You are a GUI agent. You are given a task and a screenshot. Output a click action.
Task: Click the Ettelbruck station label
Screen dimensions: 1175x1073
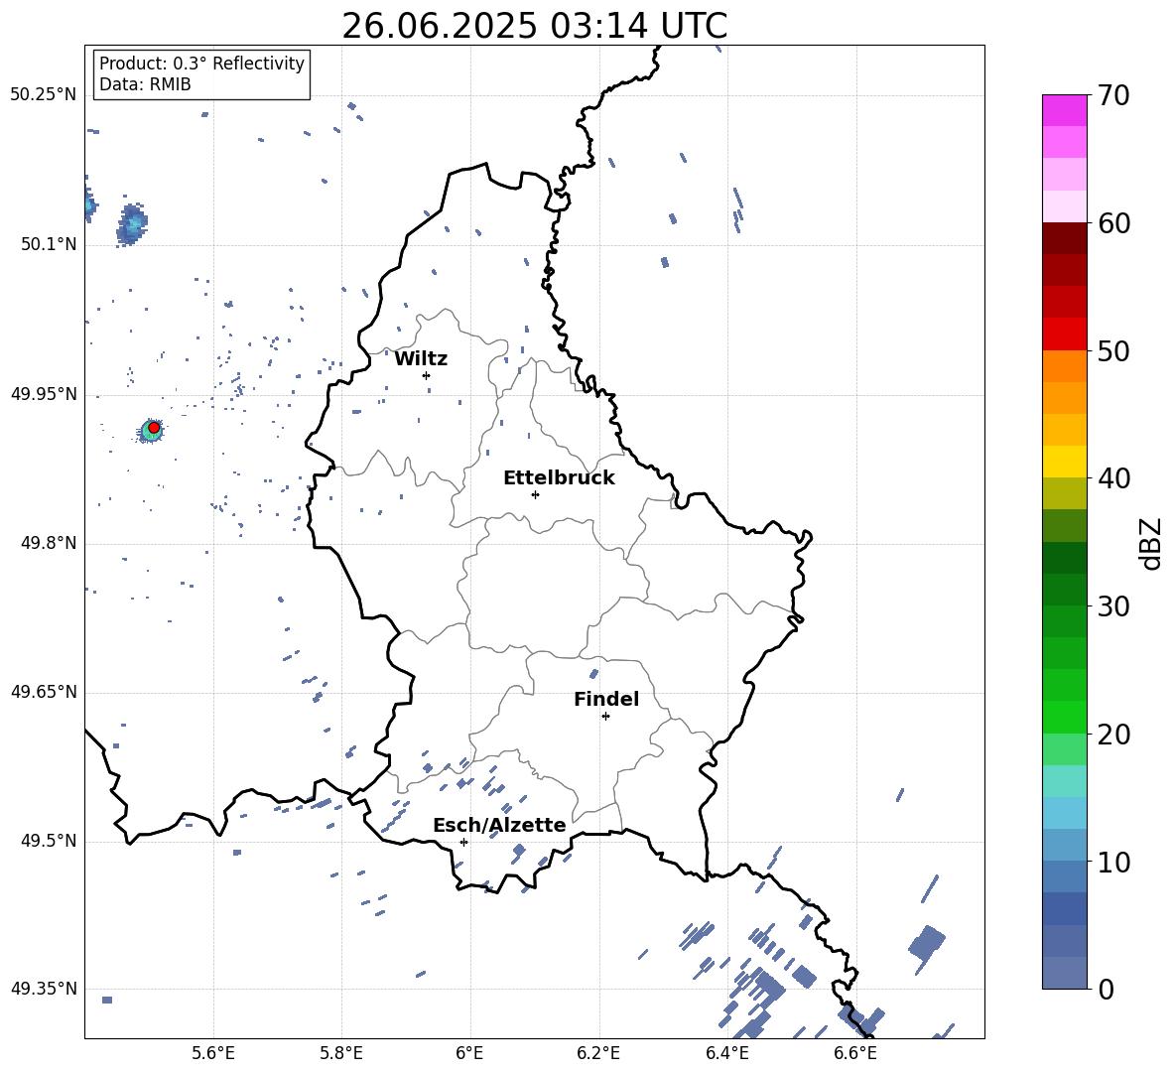coord(559,478)
